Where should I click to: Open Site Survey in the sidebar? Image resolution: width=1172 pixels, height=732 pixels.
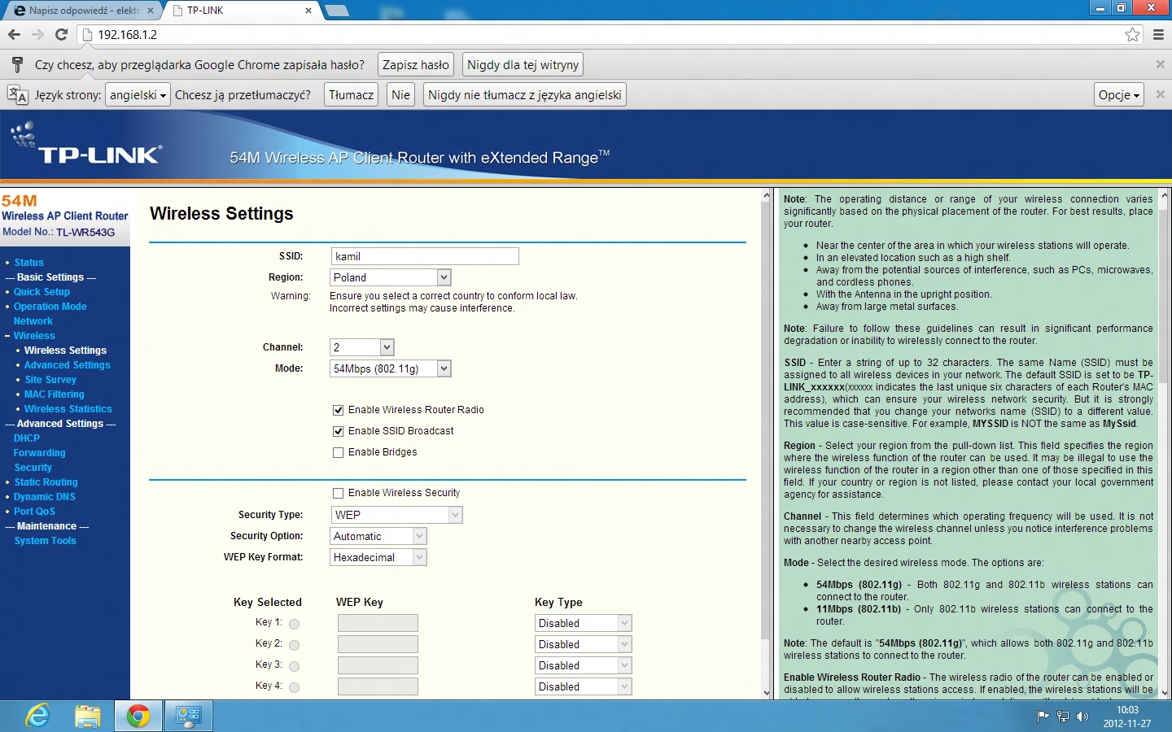click(x=50, y=380)
